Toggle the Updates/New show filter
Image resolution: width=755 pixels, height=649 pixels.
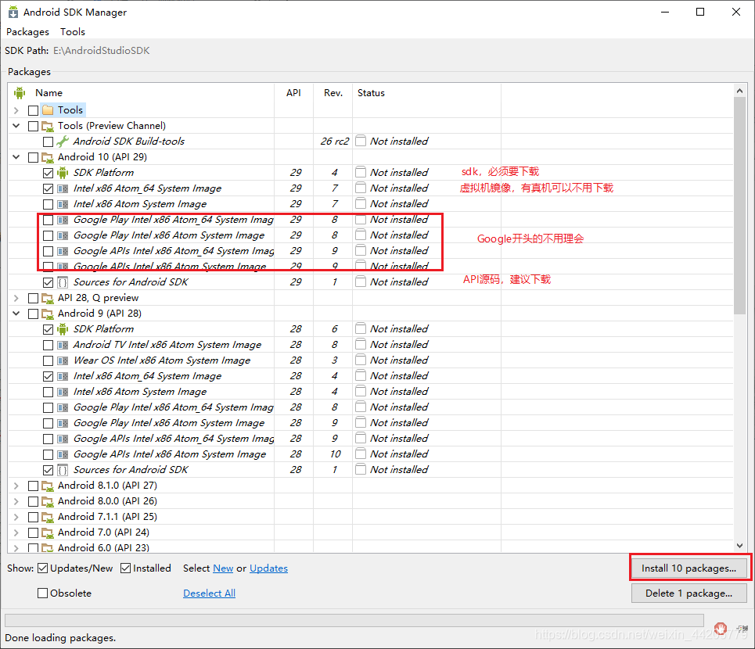coord(43,568)
